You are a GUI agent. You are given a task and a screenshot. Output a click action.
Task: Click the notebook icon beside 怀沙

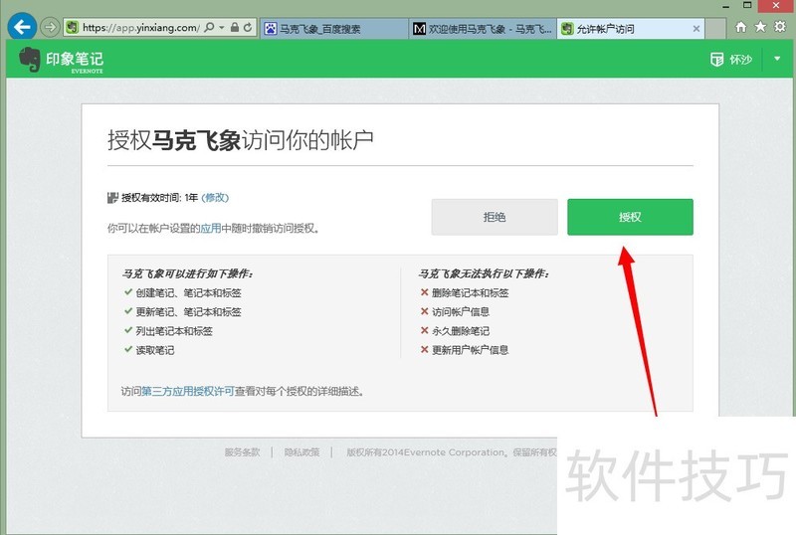(716, 60)
